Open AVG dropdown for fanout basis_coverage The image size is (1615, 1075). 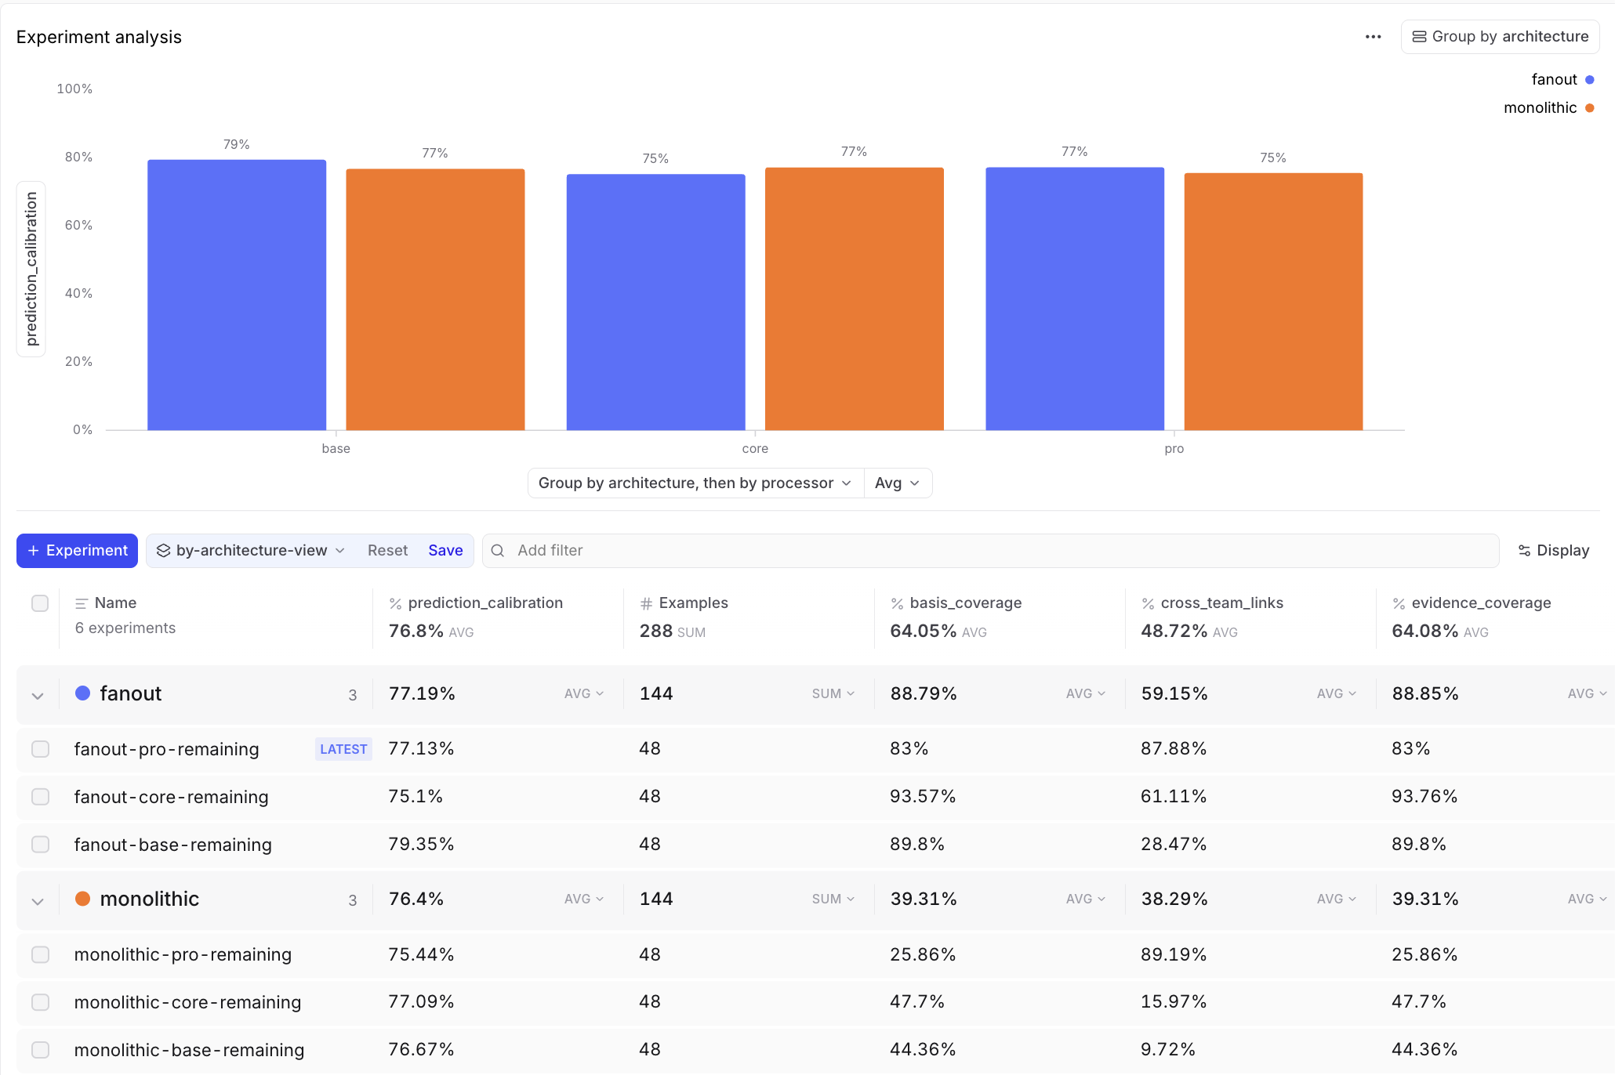click(x=1086, y=694)
